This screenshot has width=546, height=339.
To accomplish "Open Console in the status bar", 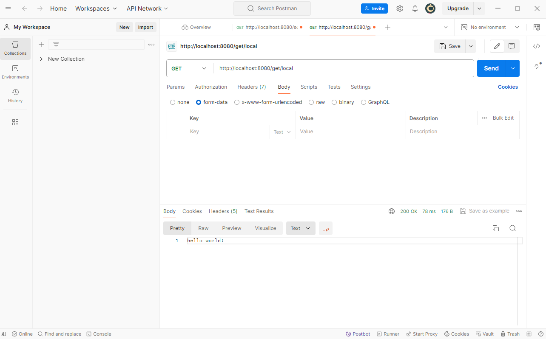I will (99, 334).
